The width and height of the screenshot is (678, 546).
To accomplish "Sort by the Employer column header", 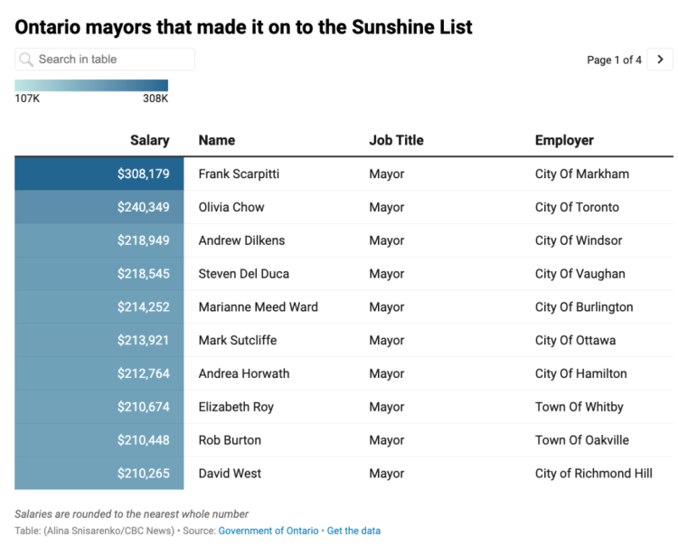I will [x=564, y=140].
